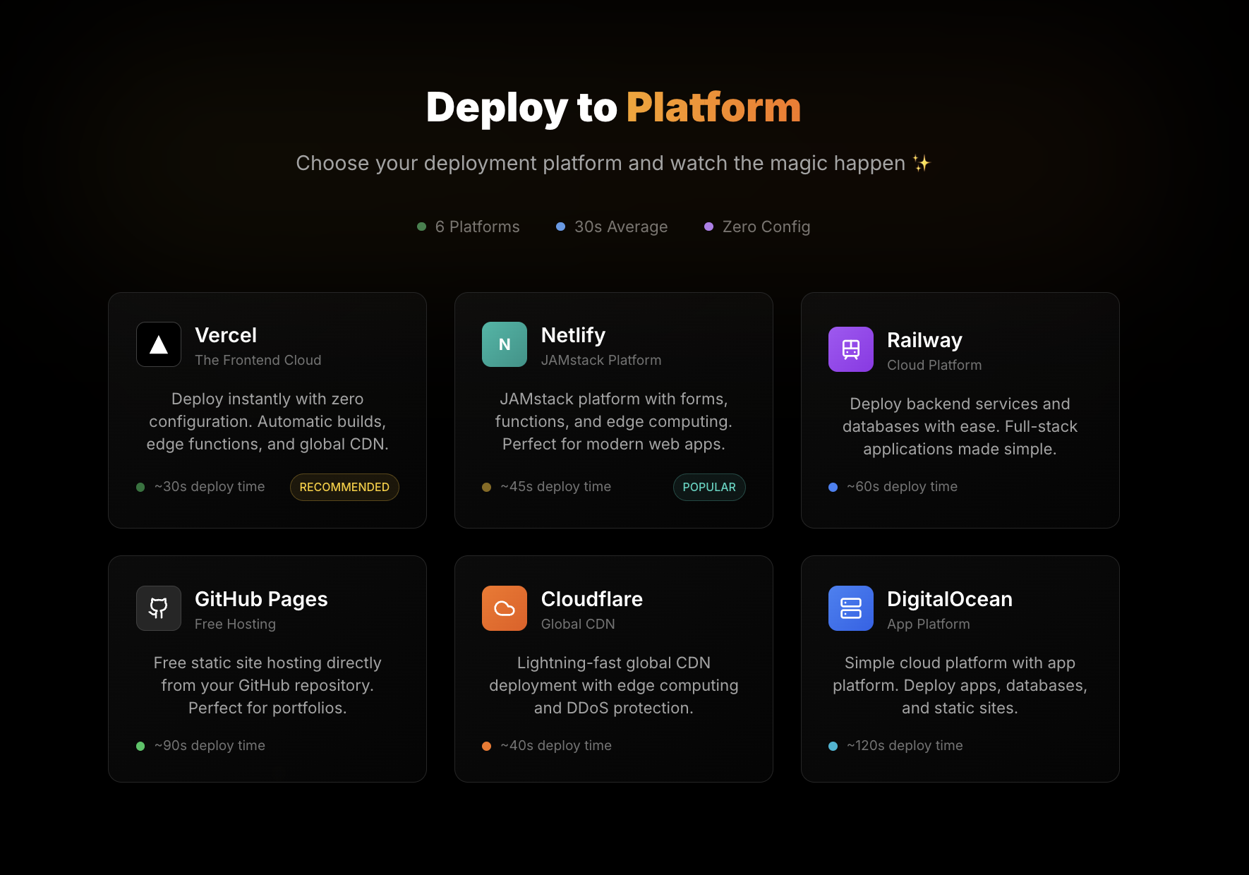Click the 'Cloud Platform' tagline under Railway
This screenshot has height=875, width=1249.
(934, 365)
